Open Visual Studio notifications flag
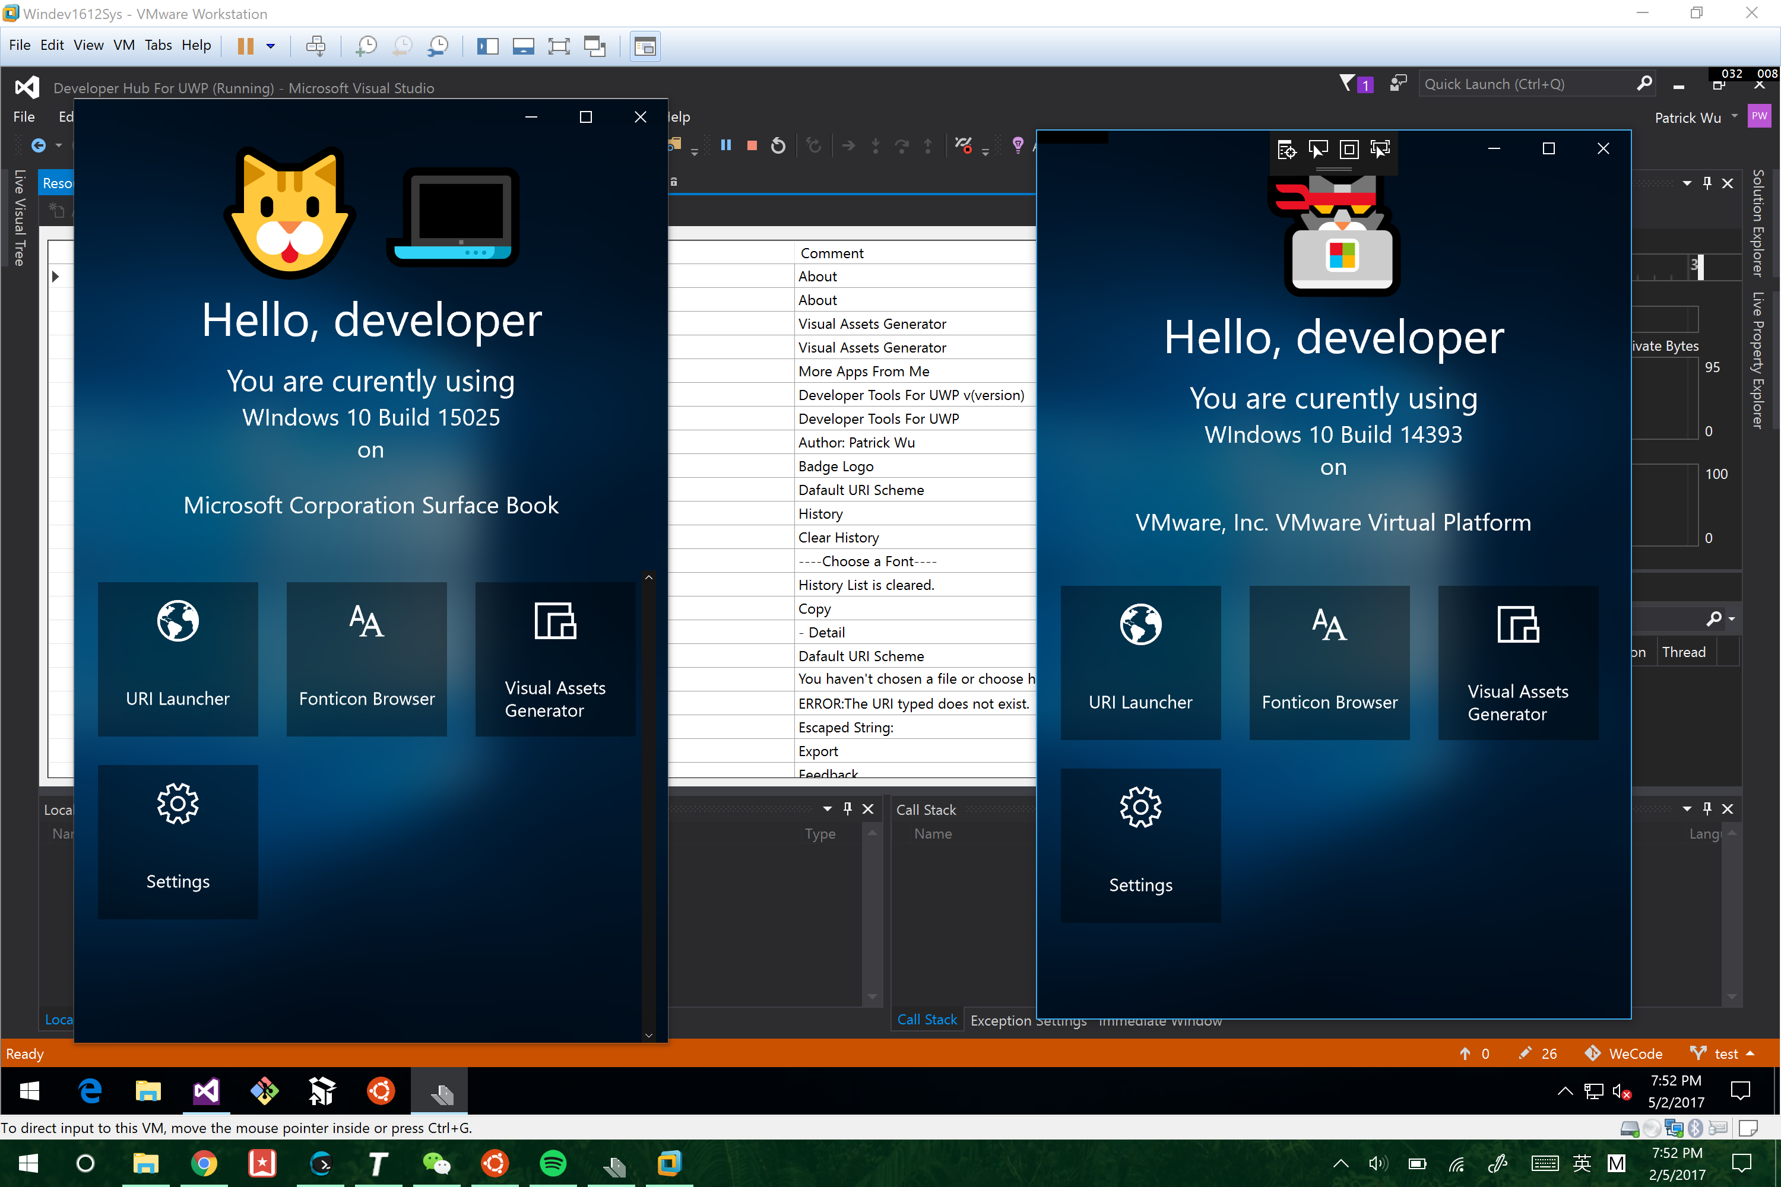The height and width of the screenshot is (1187, 1781). pyautogui.click(x=1355, y=83)
